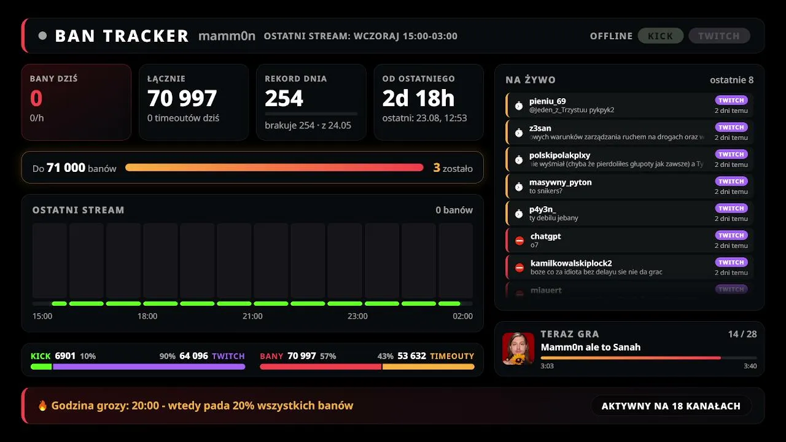Click the OFFLINE status label

pyautogui.click(x=611, y=36)
